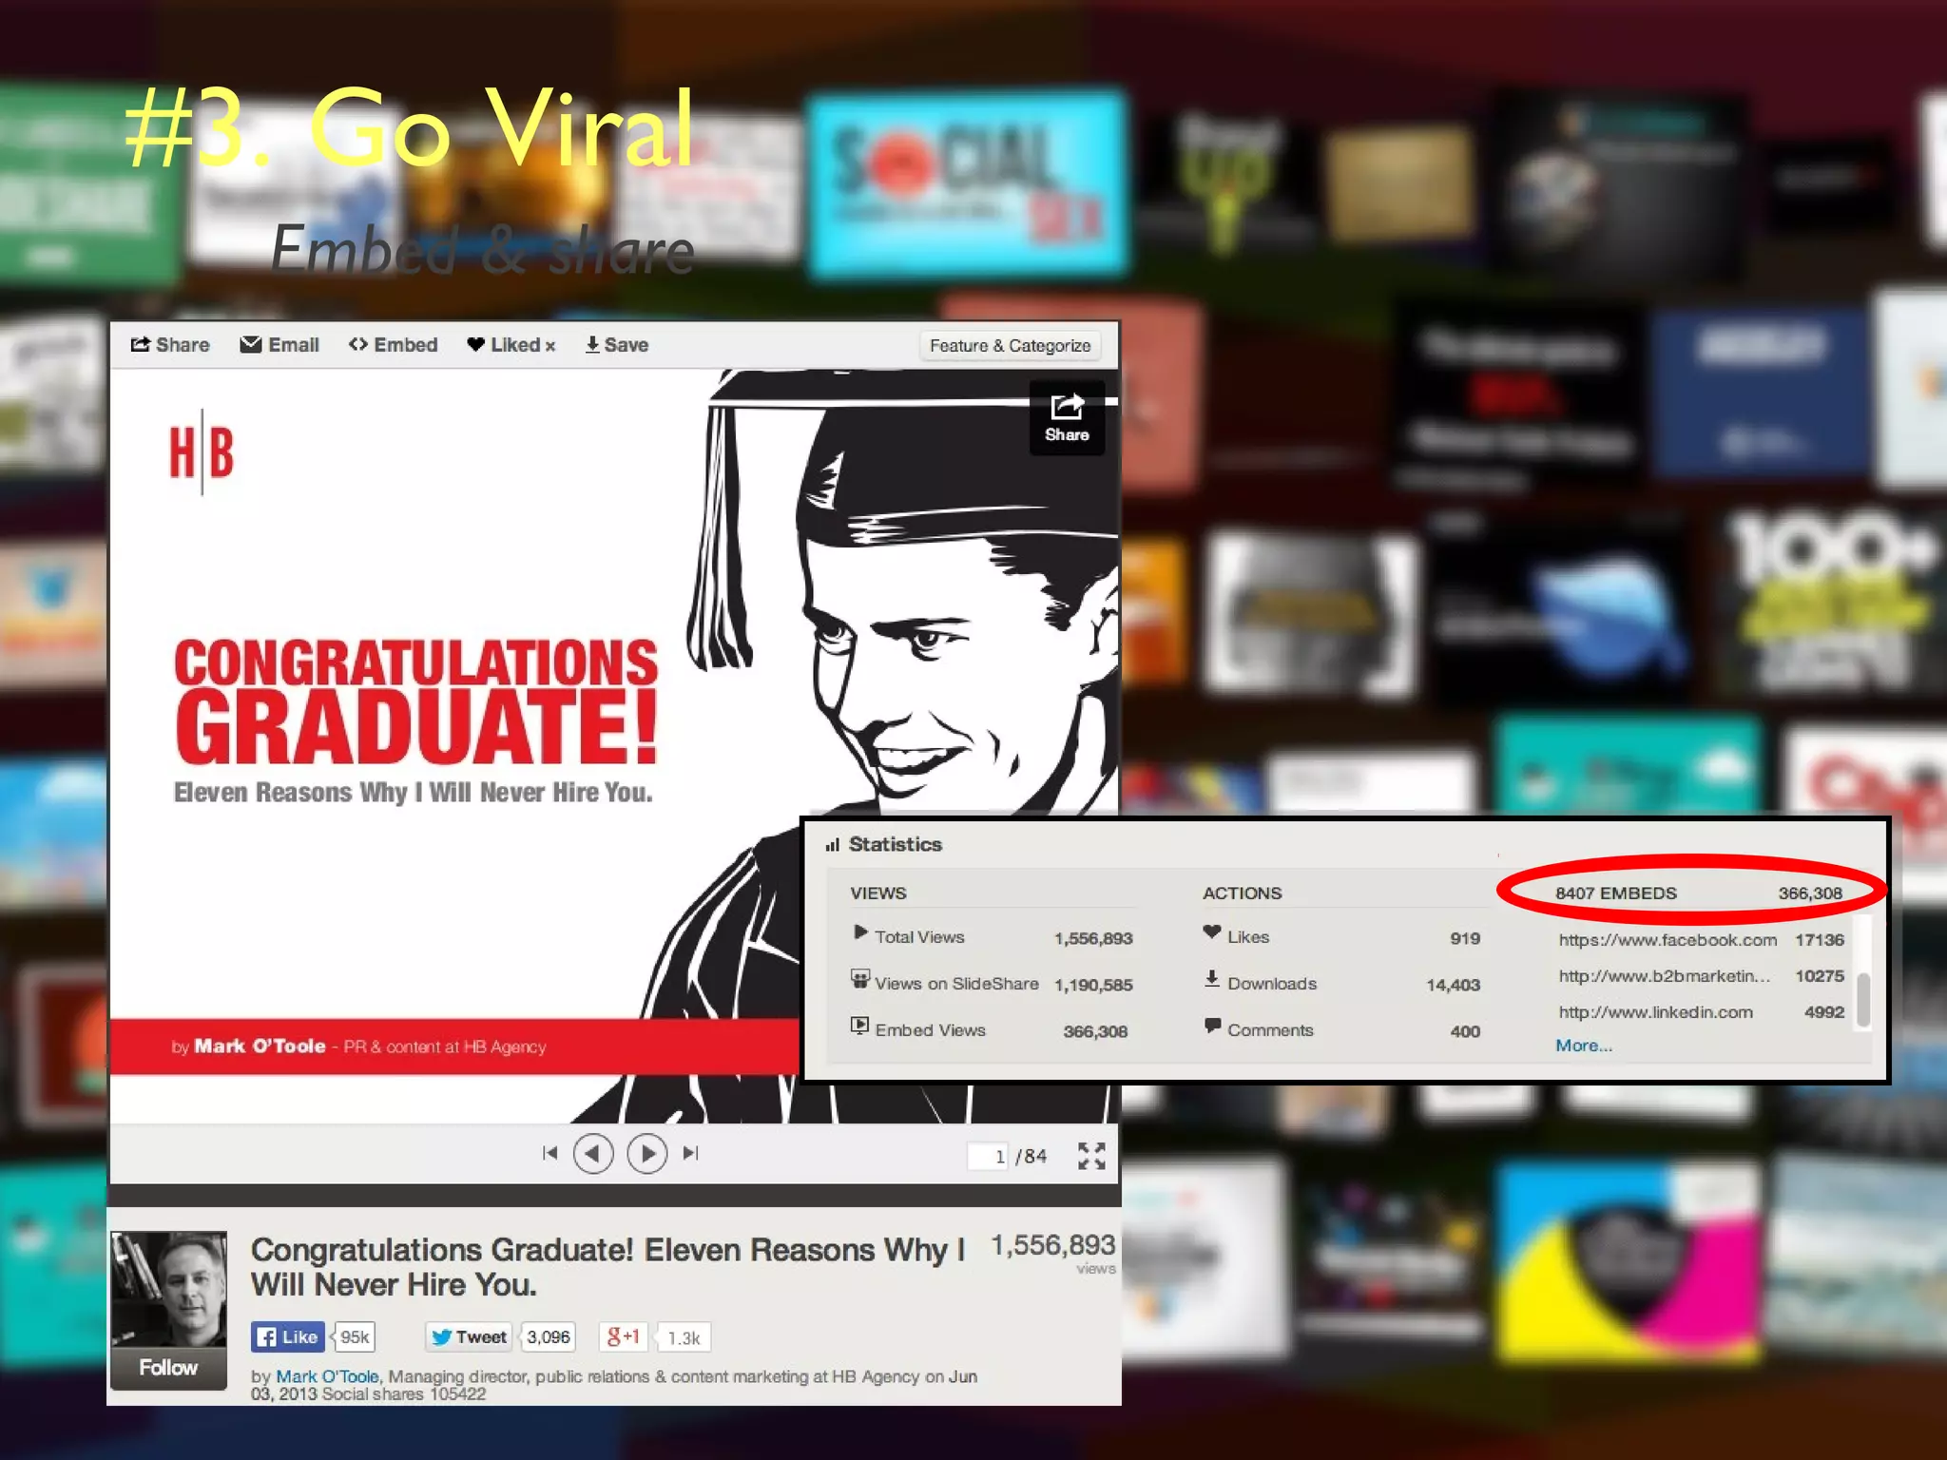Click the 8407 EMBEDS heading
1947x1460 pixels.
1616,893
